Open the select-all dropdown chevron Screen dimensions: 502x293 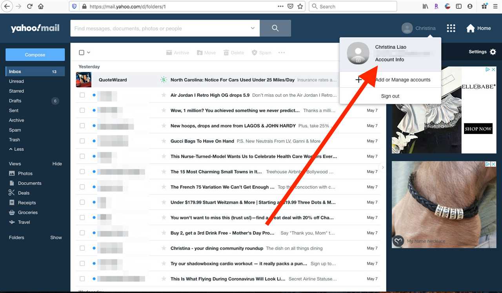pyautogui.click(x=89, y=52)
